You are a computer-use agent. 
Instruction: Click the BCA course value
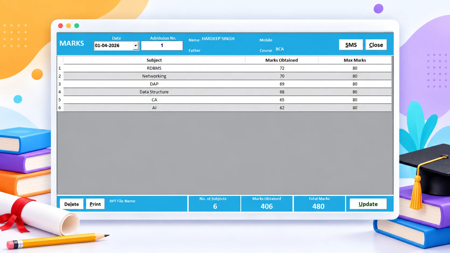coord(280,49)
